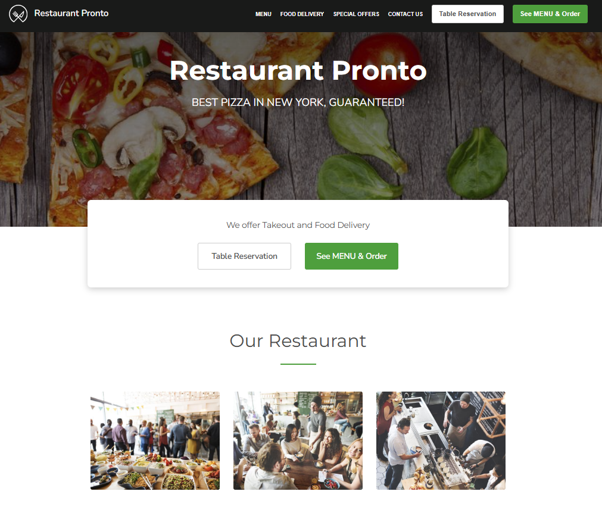Click green See MENU & Order header button

(x=550, y=14)
